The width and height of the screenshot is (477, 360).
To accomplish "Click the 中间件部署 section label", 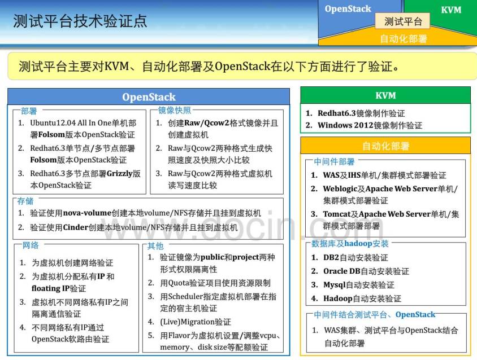I will click(334, 162).
